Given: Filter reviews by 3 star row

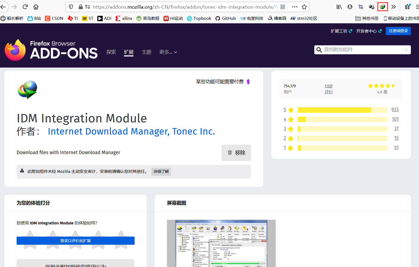Looking at the screenshot, I should (341, 129).
